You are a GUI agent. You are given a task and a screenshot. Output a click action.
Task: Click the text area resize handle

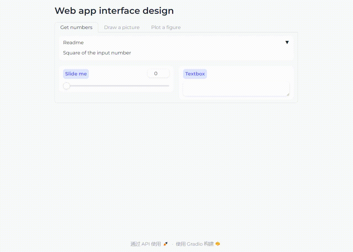click(288, 95)
